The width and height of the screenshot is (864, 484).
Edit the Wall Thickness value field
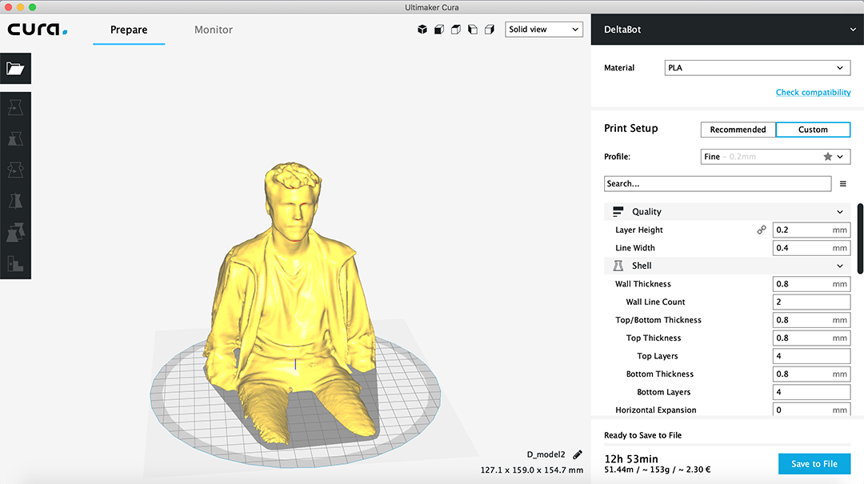tap(811, 284)
